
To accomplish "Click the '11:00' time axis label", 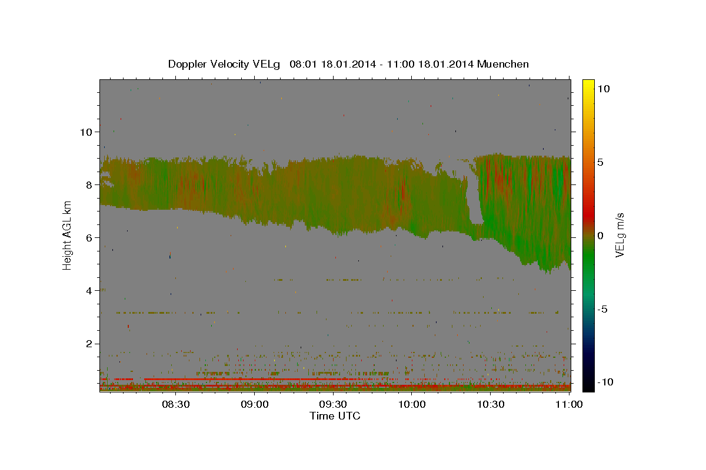I will [569, 404].
